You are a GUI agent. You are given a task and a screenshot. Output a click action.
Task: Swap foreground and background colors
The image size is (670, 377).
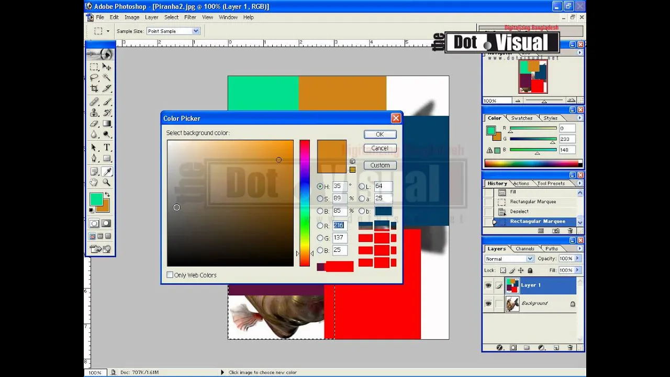[107, 195]
